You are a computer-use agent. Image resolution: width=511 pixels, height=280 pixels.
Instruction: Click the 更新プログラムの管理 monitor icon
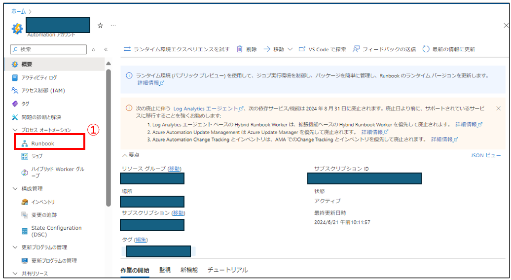25,261
